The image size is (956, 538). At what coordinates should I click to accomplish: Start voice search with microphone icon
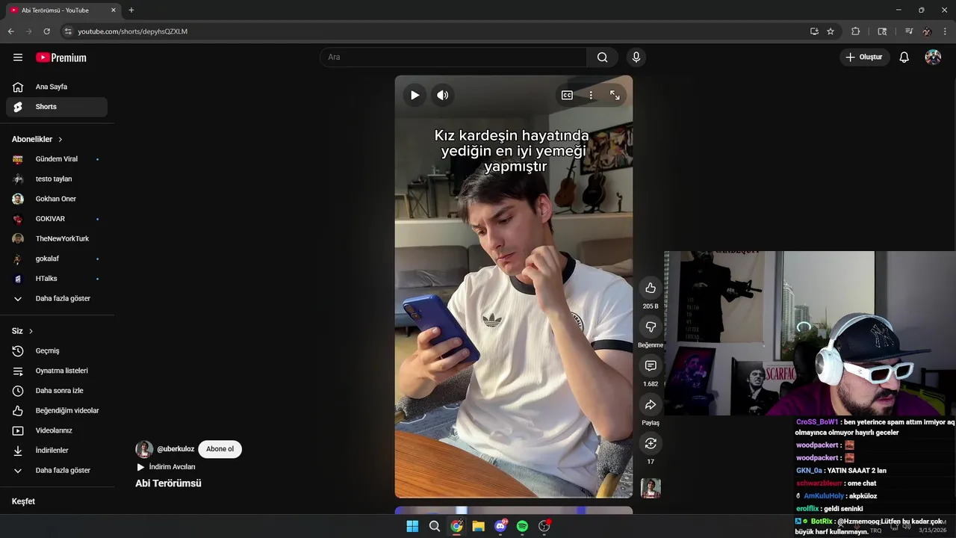636,58
